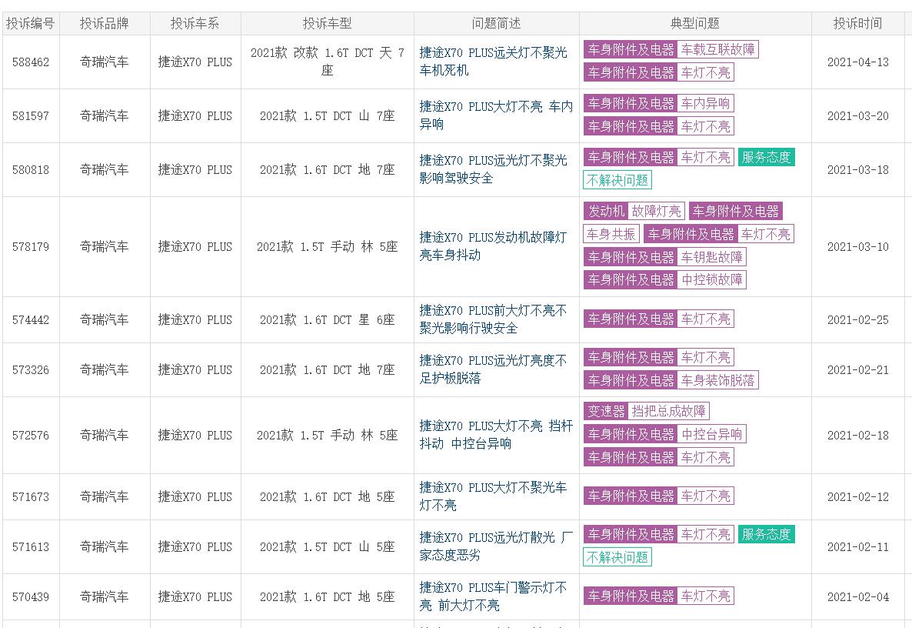The width and height of the screenshot is (912, 628).
Task: Select model 2021款 1.5T DCT 山 7座
Action: (327, 115)
